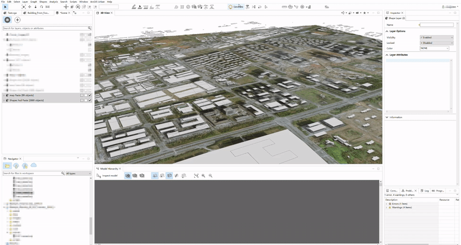This screenshot has height=245, width=461.
Task: Click the scene layers round icon
Action: point(7,20)
